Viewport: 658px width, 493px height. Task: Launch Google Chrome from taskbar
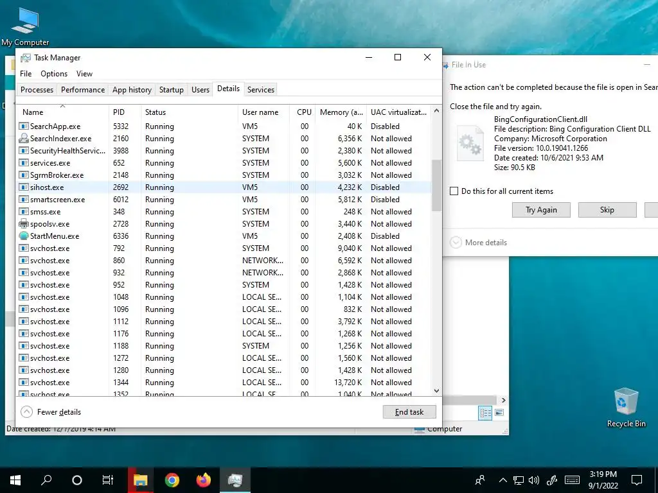pyautogui.click(x=172, y=480)
